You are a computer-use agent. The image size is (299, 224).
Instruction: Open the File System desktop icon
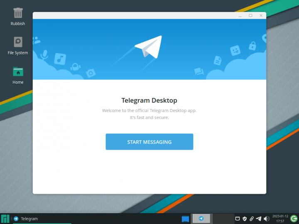[x=18, y=46]
